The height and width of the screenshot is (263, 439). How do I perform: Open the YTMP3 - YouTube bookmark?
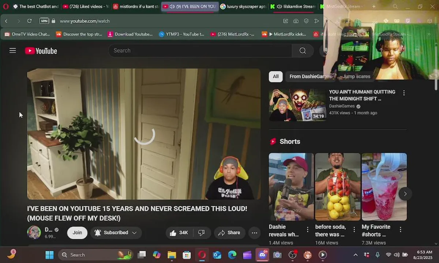click(x=182, y=34)
